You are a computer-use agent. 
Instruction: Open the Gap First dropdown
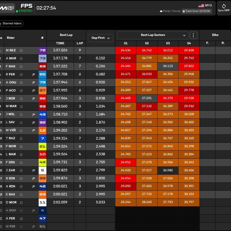point(100,38)
